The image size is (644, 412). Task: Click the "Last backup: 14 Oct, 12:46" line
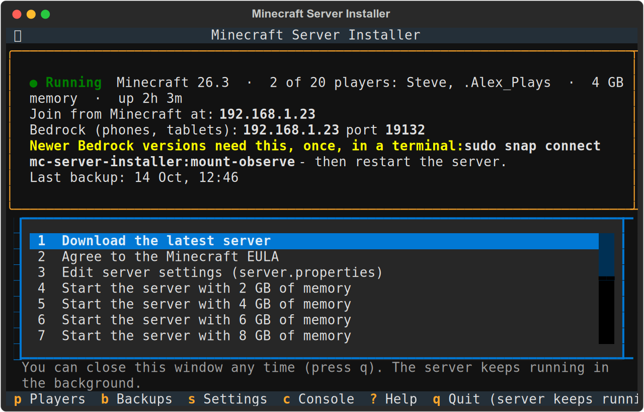134,177
